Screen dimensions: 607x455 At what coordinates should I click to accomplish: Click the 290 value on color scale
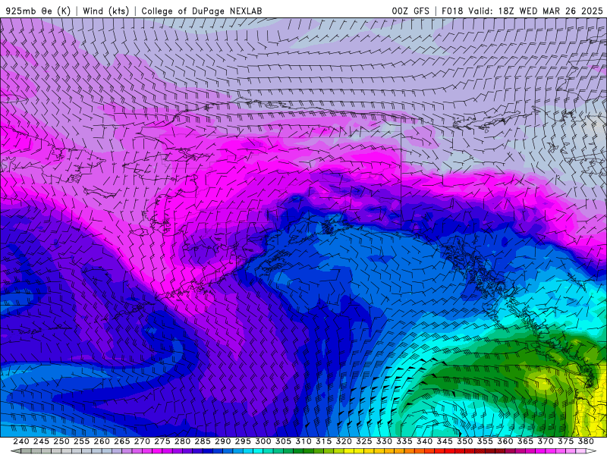[x=222, y=441]
